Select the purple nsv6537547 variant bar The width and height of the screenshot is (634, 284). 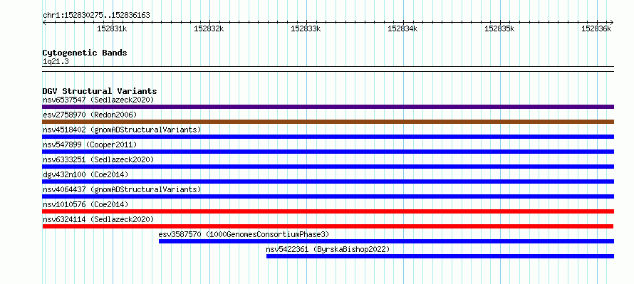[328, 107]
